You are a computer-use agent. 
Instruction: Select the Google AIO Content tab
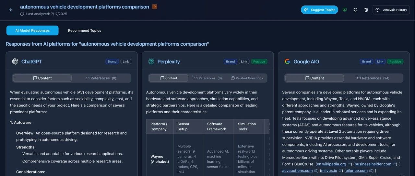click(x=315, y=78)
